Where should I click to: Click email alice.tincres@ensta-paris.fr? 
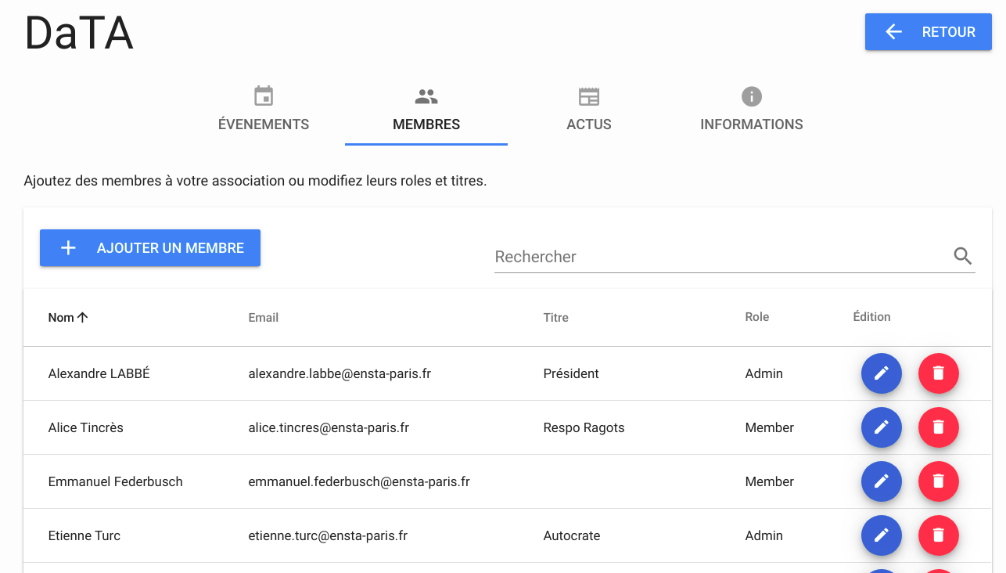coord(329,427)
